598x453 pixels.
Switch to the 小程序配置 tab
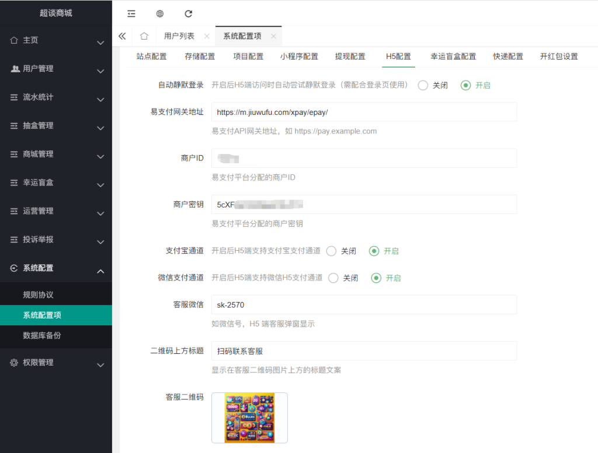299,57
